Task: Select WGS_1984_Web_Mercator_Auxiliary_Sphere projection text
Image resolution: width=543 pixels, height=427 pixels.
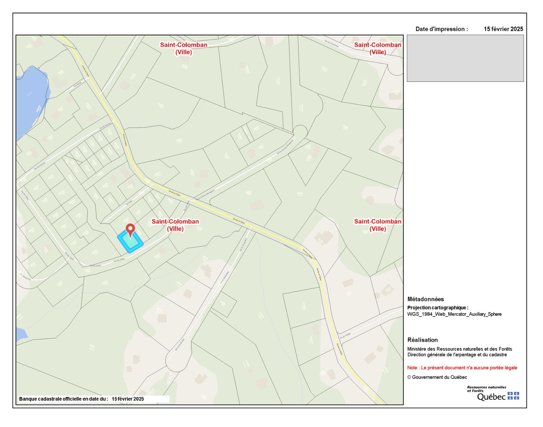Action: pyautogui.click(x=454, y=314)
